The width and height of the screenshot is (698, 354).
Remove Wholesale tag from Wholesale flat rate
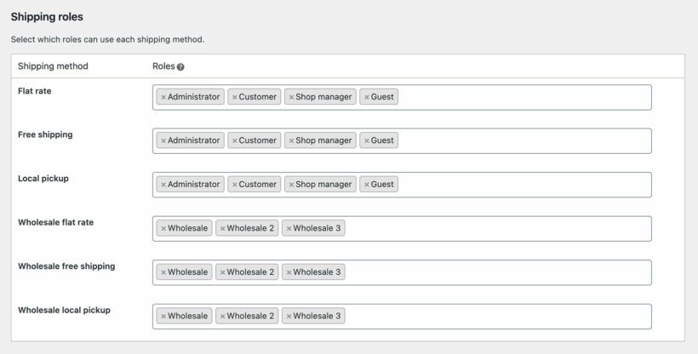tap(163, 229)
